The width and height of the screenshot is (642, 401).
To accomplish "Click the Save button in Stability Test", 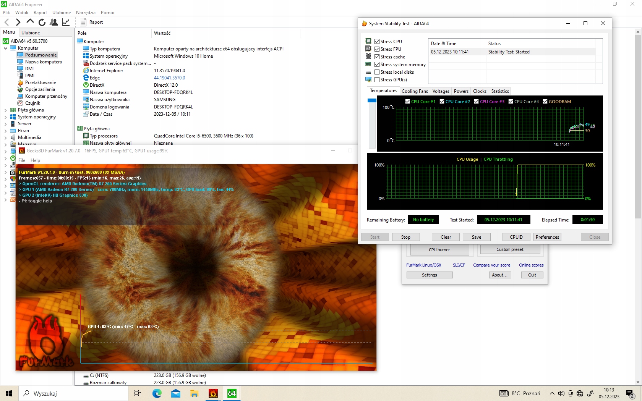I will point(477,237).
